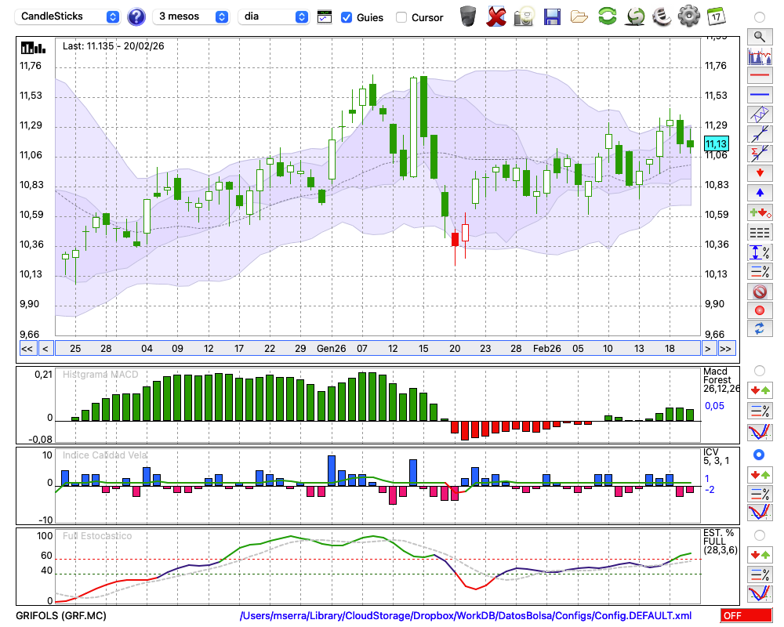The image size is (784, 627).
Task: Open the 3 mesos period dropdown
Action: point(191,16)
